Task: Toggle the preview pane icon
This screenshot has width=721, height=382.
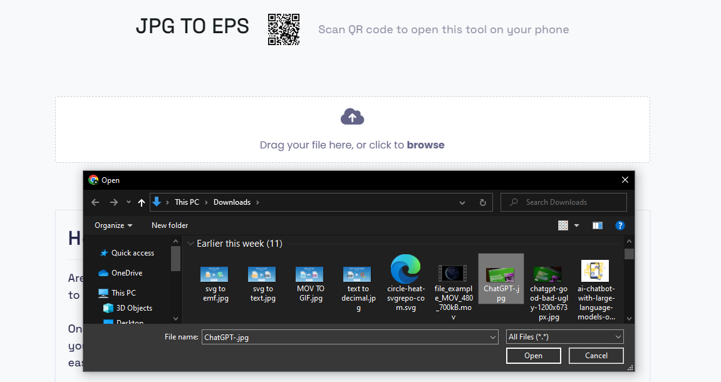Action: coord(597,225)
